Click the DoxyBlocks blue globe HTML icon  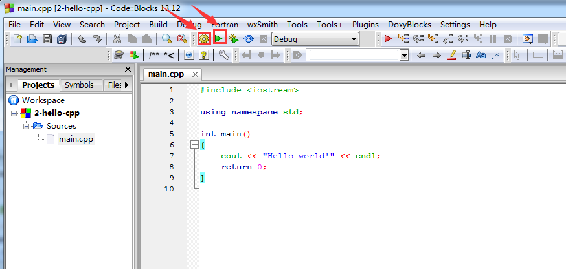click(189, 55)
